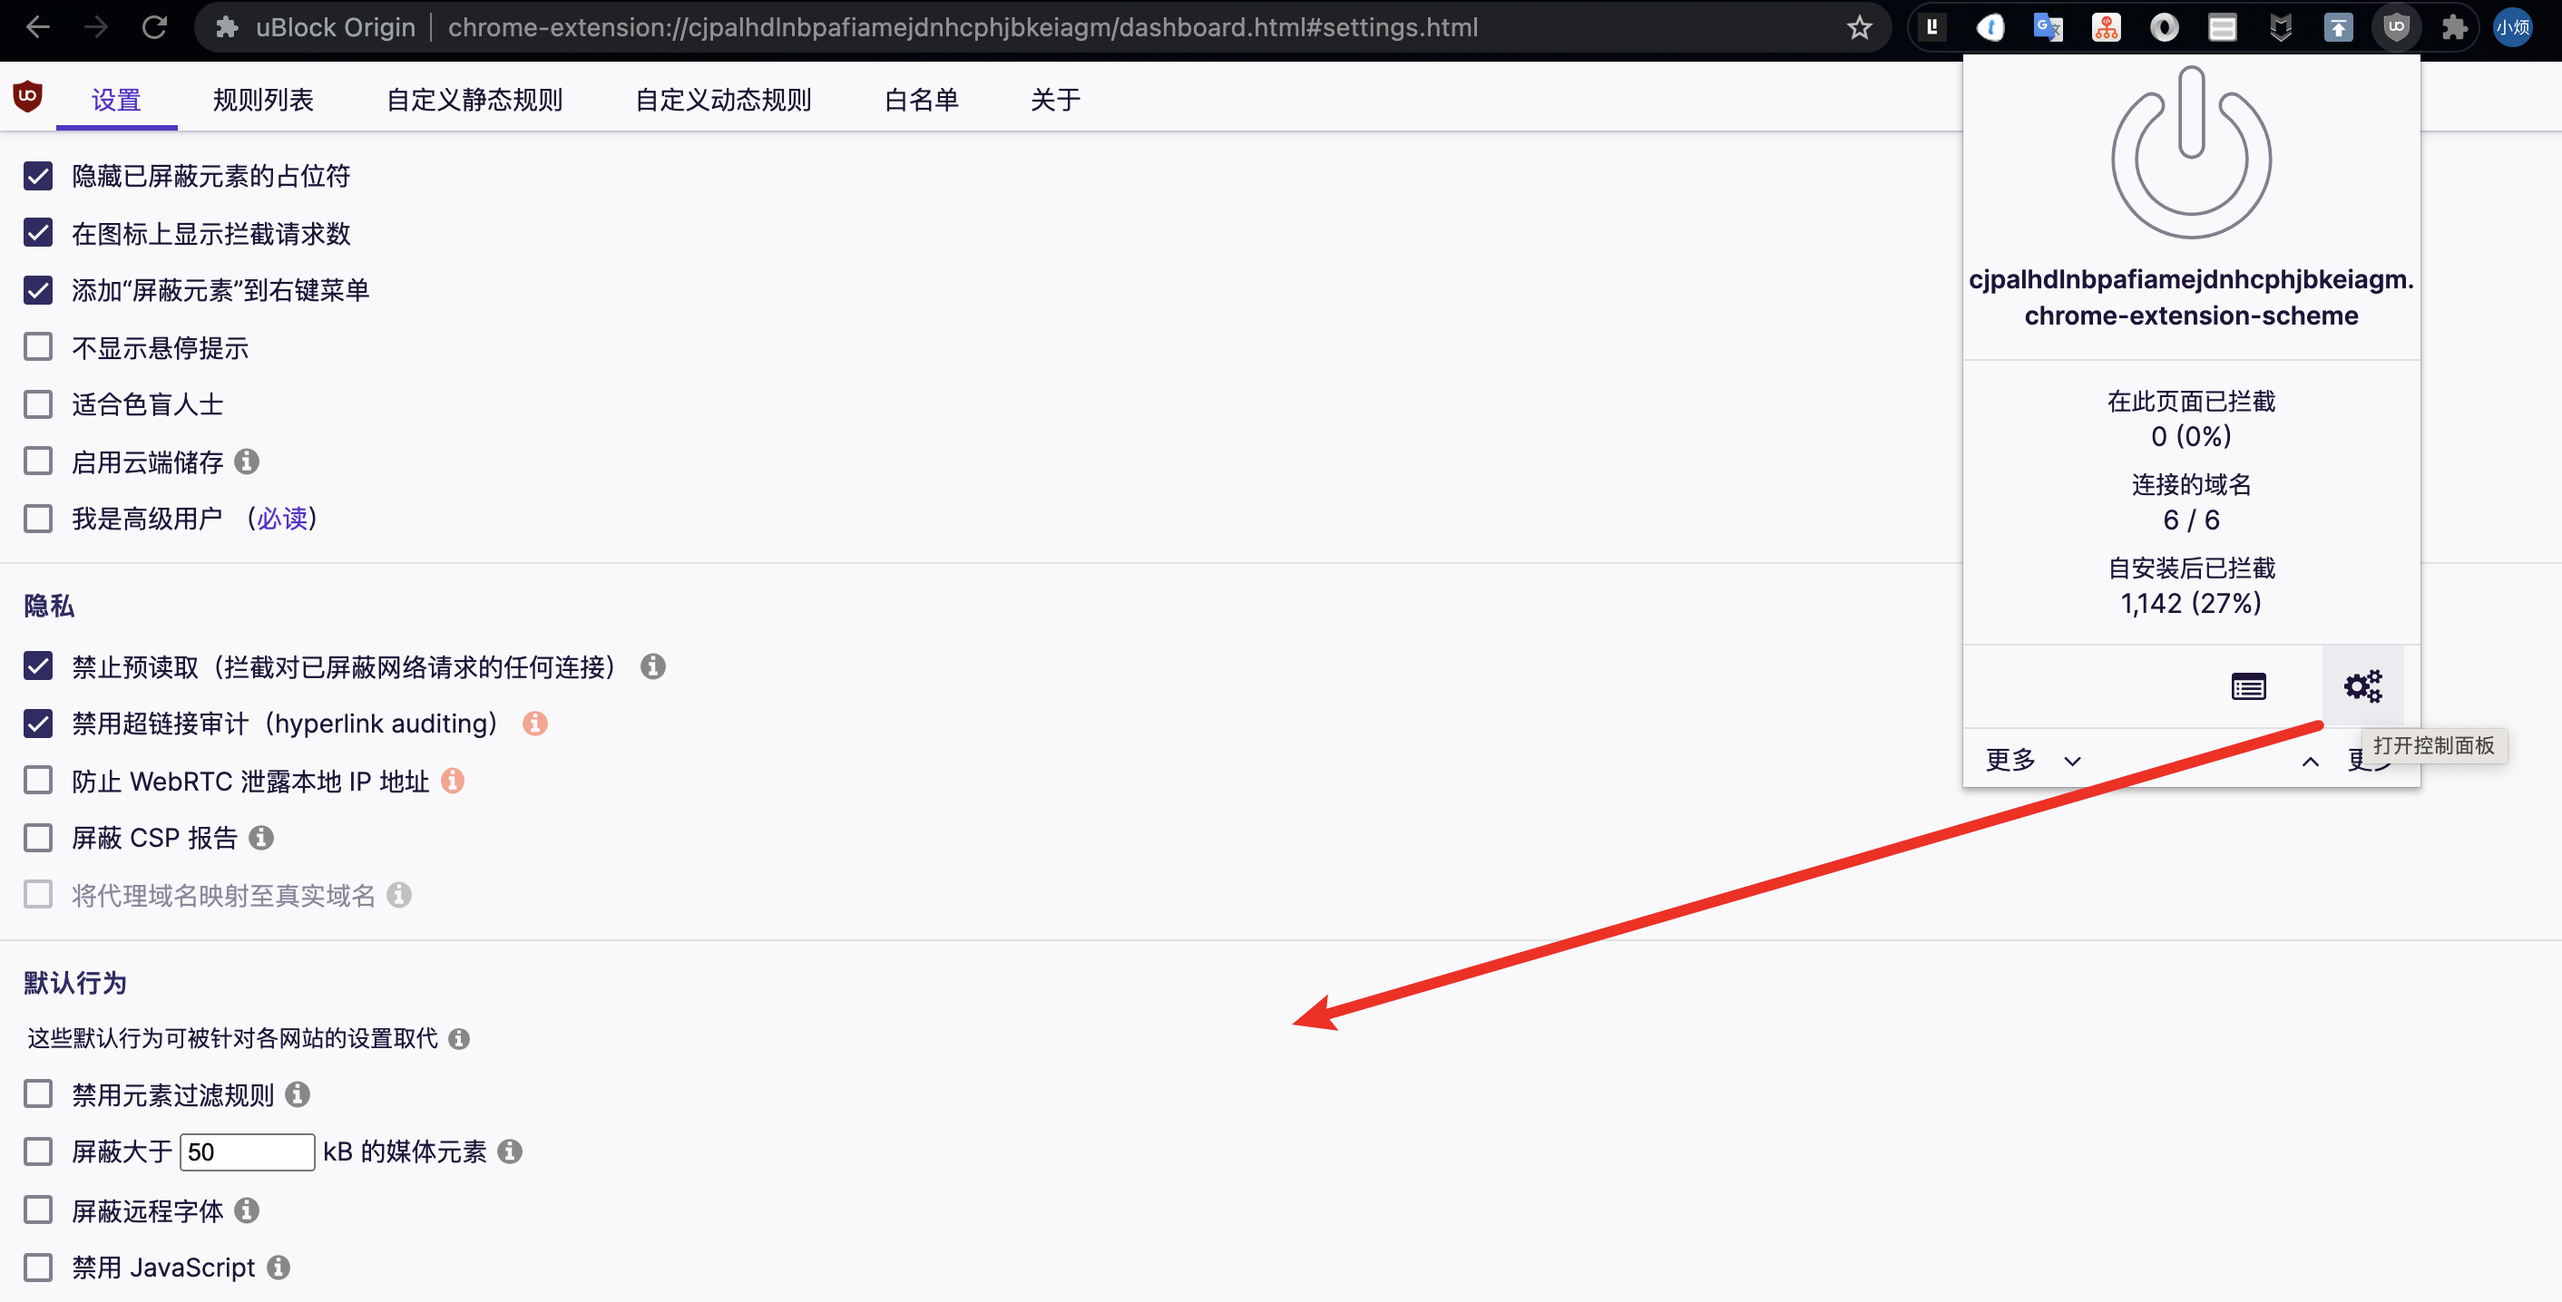Open the logger list icon in popup

click(2248, 685)
